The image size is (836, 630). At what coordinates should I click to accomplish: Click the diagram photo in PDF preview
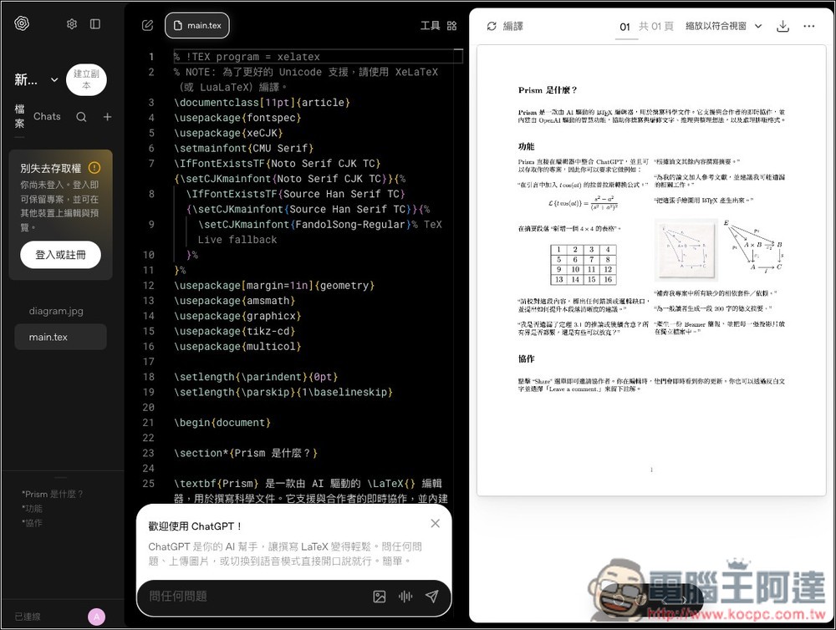click(686, 250)
